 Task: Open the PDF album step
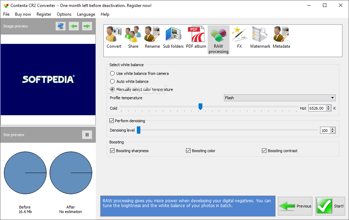point(196,37)
